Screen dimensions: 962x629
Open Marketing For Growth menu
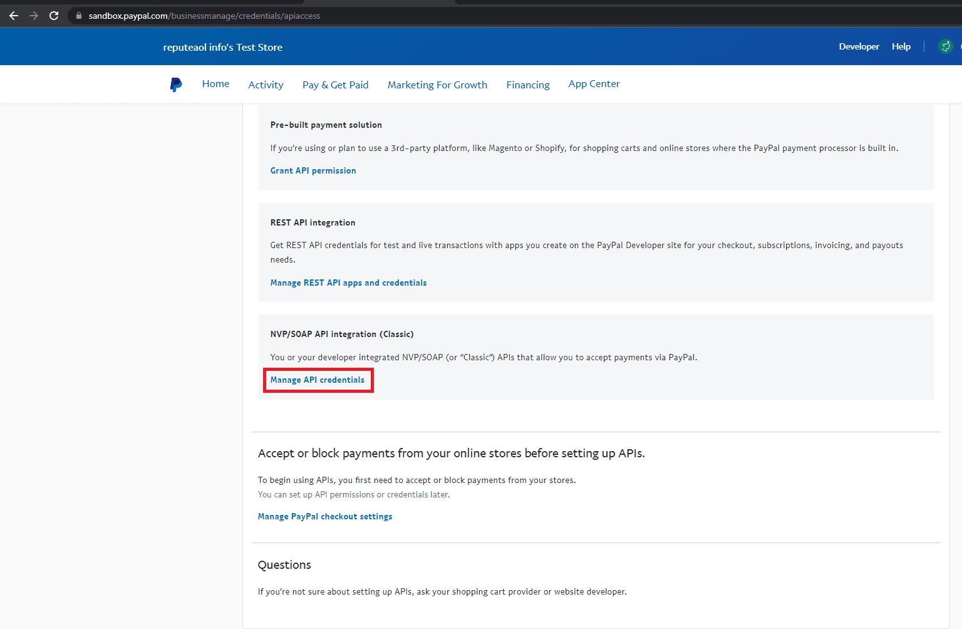(437, 85)
